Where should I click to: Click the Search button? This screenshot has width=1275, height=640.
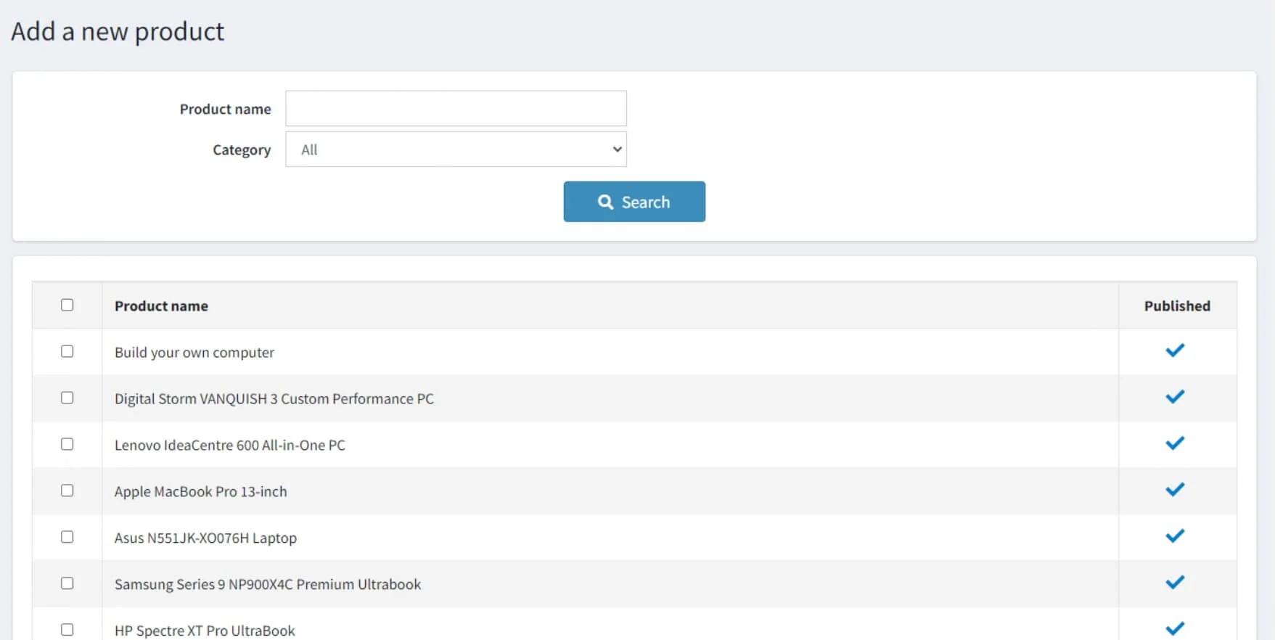[634, 202]
